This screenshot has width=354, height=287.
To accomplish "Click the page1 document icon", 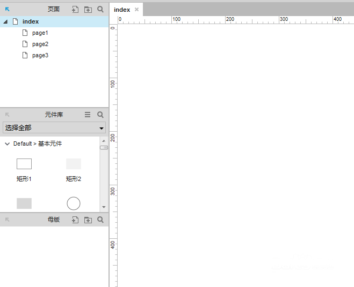I will coord(25,33).
